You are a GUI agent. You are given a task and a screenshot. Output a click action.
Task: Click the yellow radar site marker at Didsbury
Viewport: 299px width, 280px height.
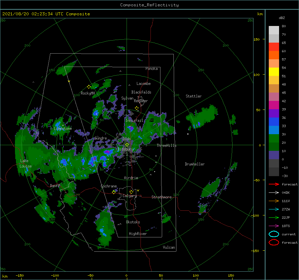point(127,145)
